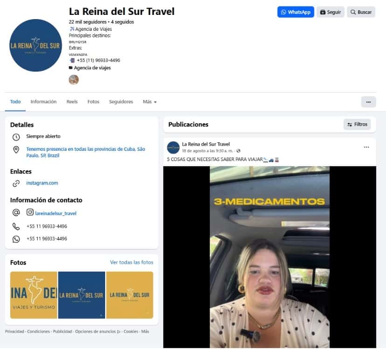This screenshot has height=349, width=386.
Task: Click the La Reina del Sur profile picture
Action: 36,45
